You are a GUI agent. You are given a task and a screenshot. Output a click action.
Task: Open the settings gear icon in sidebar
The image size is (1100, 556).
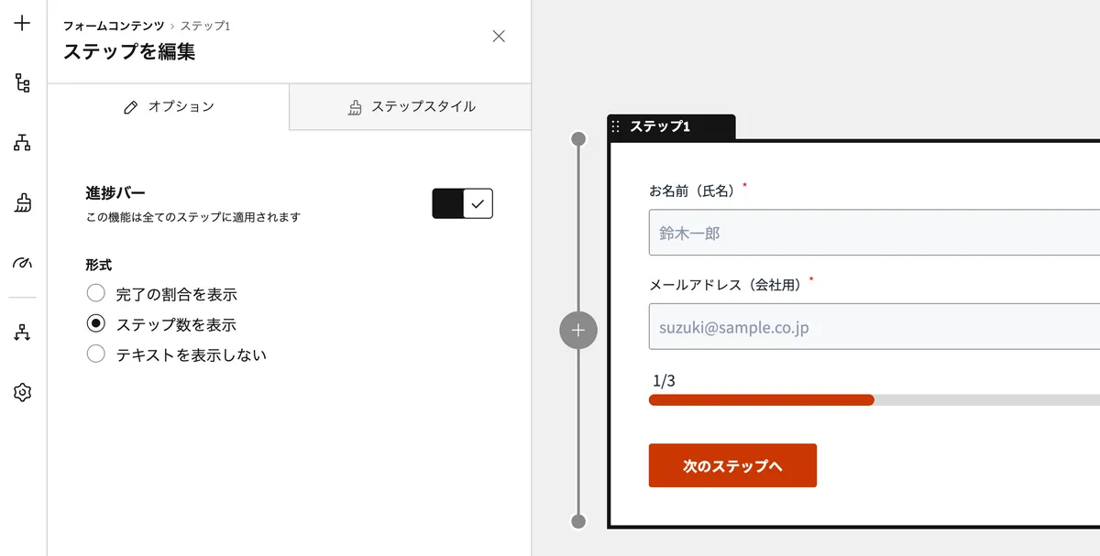20,392
